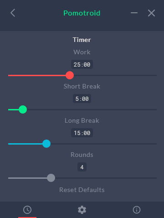The height and width of the screenshot is (218, 164).
Task: Click the unfilled Long Break slider track
Action: point(103,144)
